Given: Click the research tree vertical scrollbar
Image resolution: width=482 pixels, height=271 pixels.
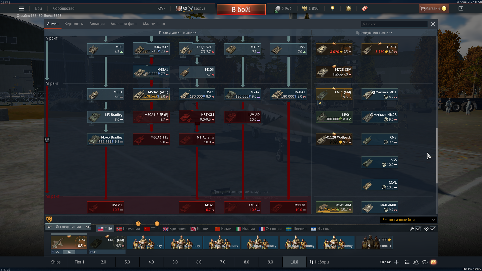Looking at the screenshot, I should point(437,156).
